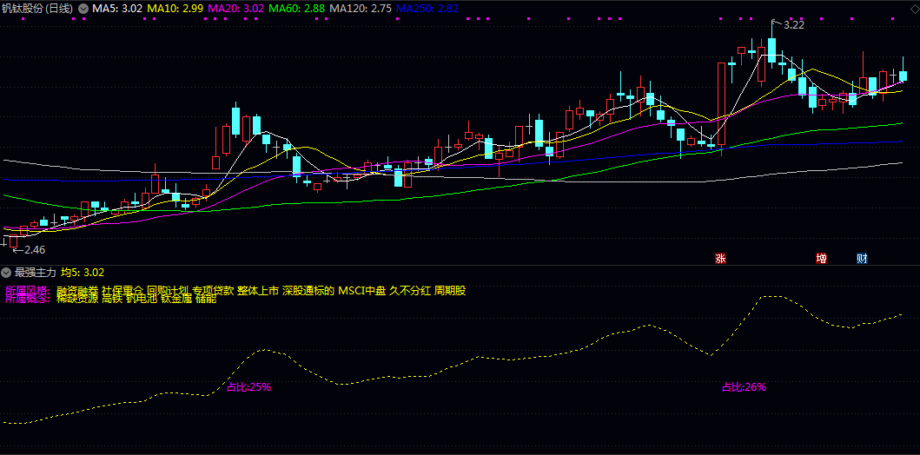920x455 pixels.
Task: Select the magenta MA20 indicator label
Action: point(235,8)
